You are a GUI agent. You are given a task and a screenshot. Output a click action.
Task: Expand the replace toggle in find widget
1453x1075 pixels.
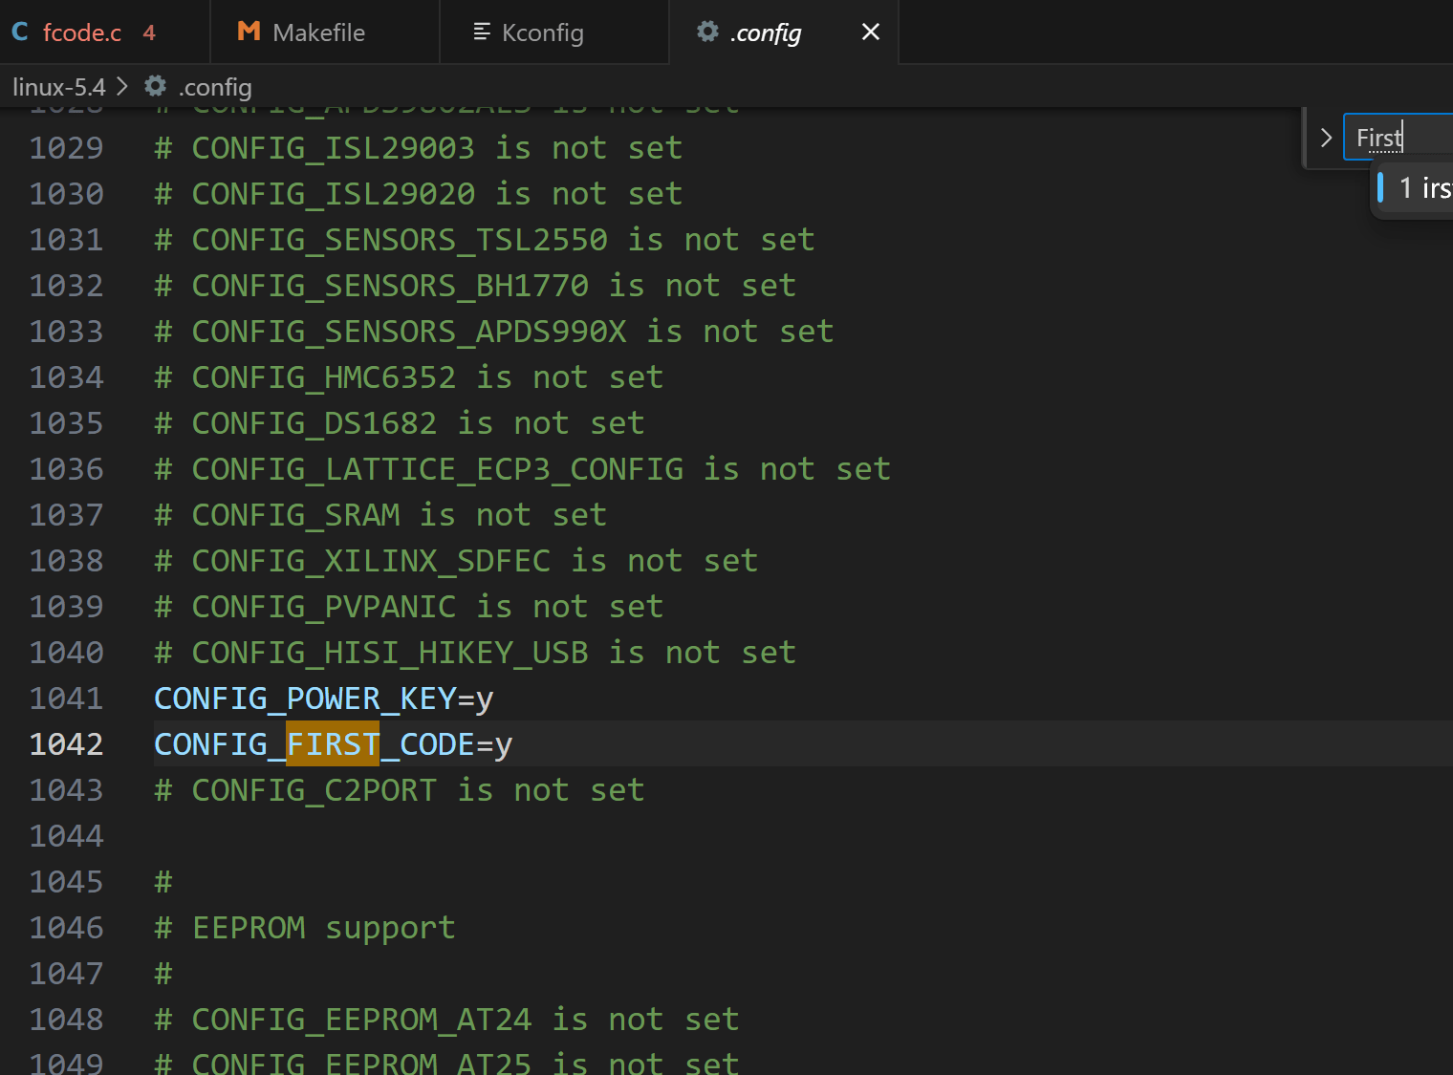point(1326,138)
